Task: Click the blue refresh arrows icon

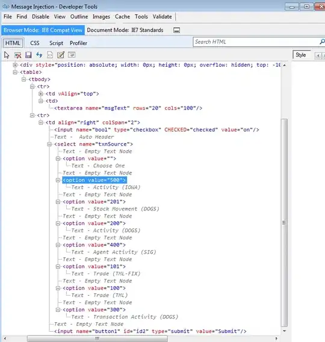Action: click(x=39, y=55)
